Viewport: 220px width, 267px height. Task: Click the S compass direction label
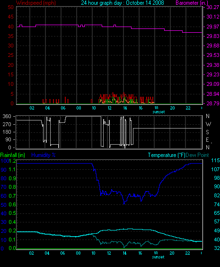[x=207, y=132]
